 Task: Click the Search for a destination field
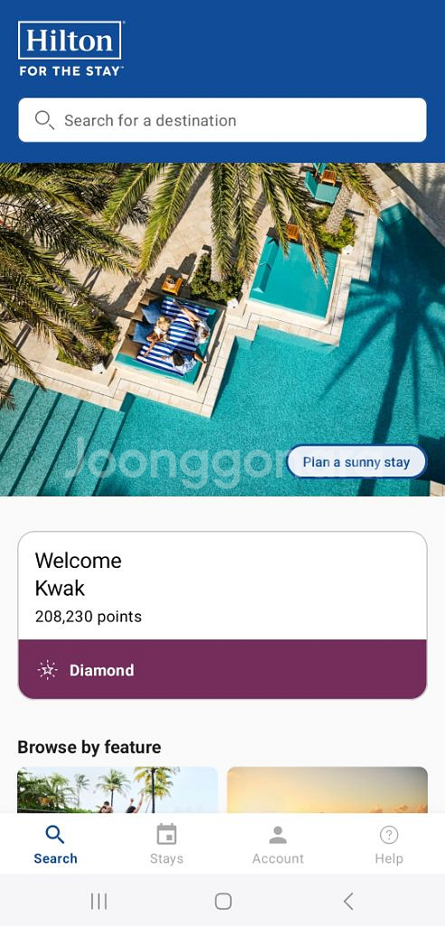pos(222,120)
